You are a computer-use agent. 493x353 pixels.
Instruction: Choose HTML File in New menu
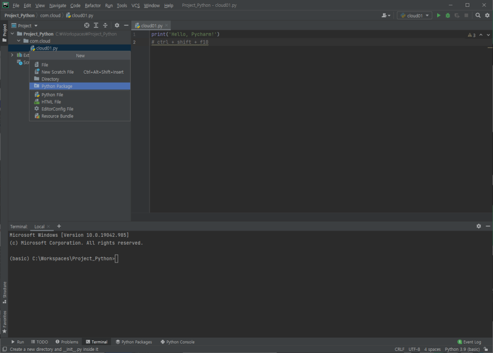pyautogui.click(x=80, y=102)
